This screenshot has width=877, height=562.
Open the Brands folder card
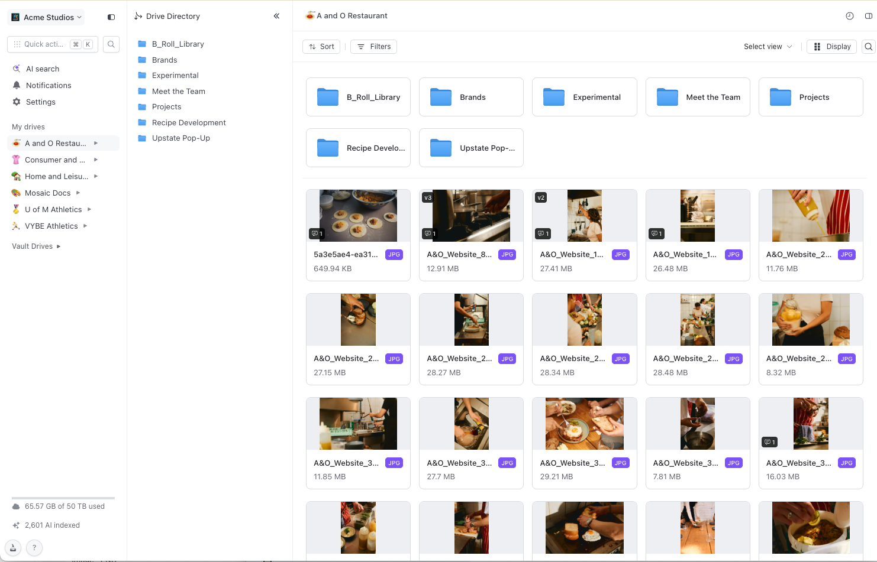471,97
